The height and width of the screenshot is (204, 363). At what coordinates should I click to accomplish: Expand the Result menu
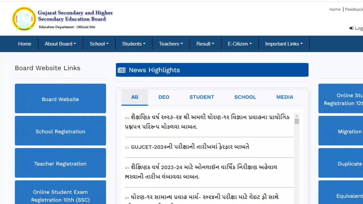[x=205, y=44]
